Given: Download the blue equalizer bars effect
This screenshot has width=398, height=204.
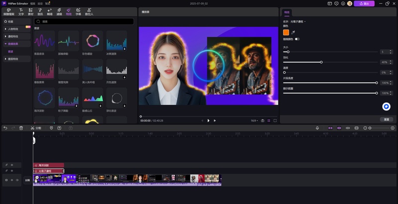Looking at the screenshot, I should pyautogui.click(x=125, y=49).
